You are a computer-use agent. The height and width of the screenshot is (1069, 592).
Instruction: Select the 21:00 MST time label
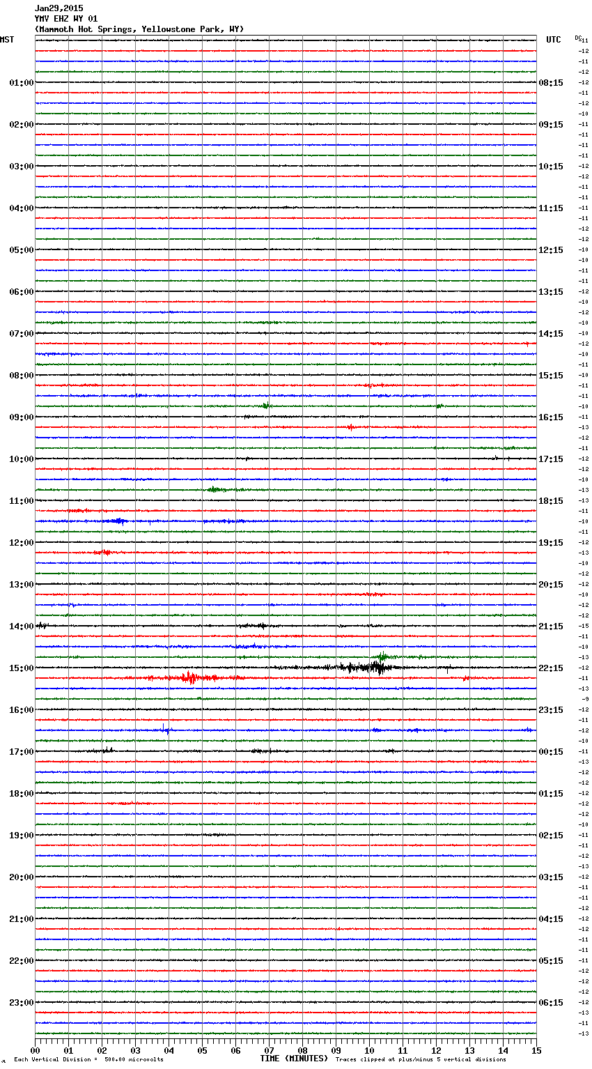pyautogui.click(x=21, y=919)
